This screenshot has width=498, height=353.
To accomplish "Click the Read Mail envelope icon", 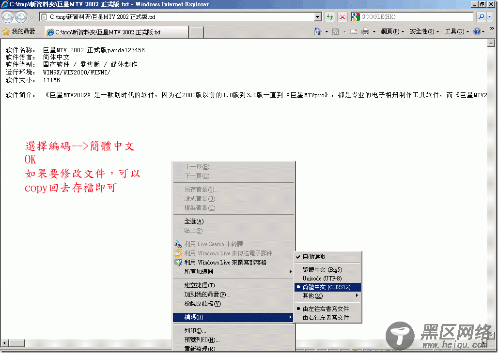I will point(354,32).
